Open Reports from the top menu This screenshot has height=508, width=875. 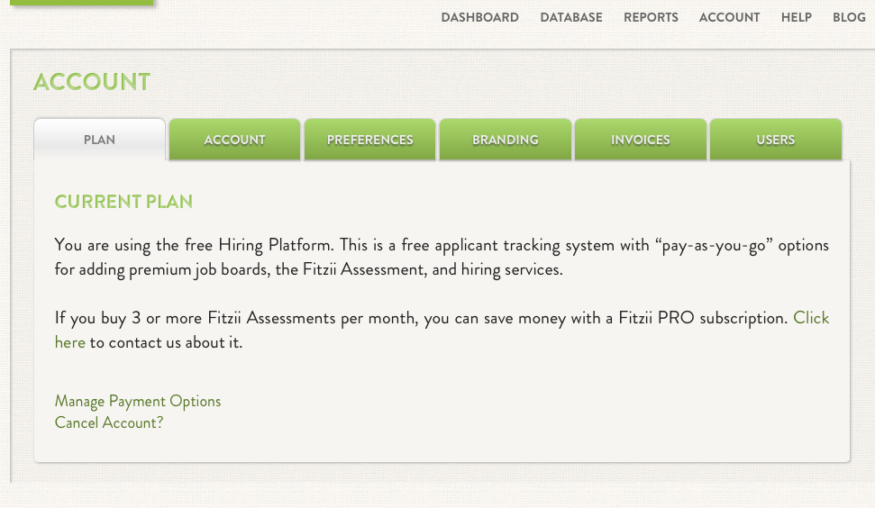[x=651, y=17]
